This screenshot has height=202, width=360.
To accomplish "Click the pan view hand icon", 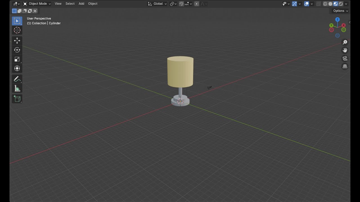I will click(345, 50).
